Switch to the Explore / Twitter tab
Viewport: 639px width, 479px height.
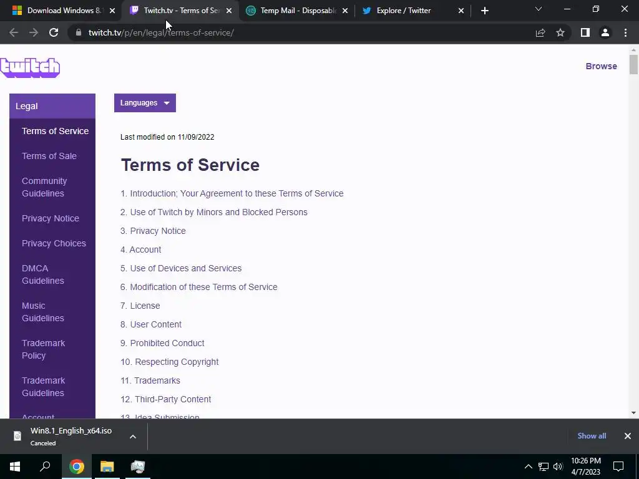coord(414,11)
